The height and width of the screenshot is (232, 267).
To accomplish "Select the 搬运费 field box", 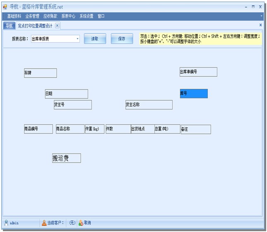I will click(67, 158).
